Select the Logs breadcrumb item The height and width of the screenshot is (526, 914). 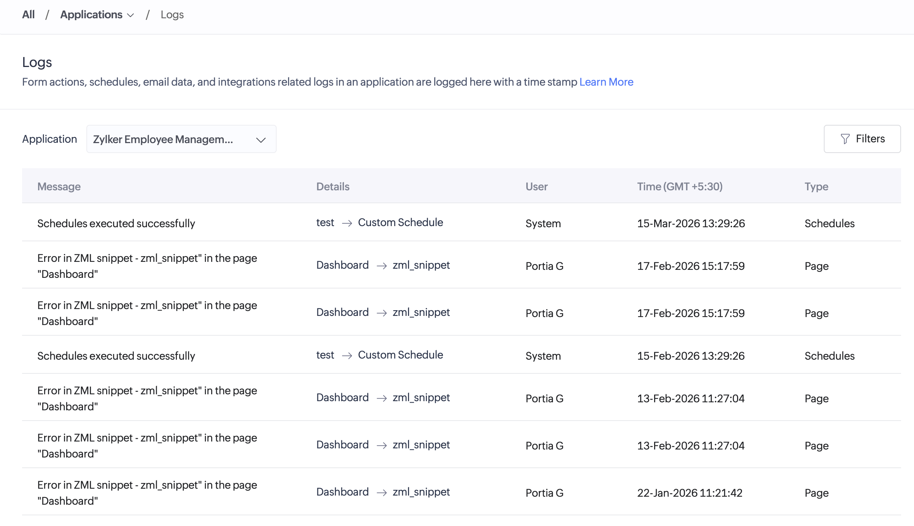(x=172, y=14)
